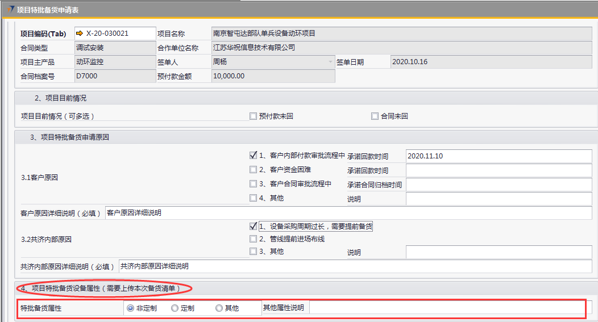
Task: Uncheck 客户内部付款审批流程中 checkbox
Action: (254, 156)
